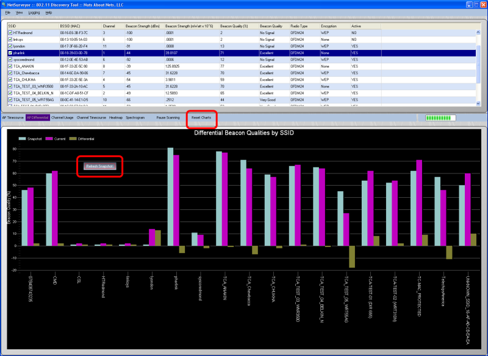Viewport: 488px width, 356px height.
Task: Click the network list scroll up arrow
Action: 478,32
